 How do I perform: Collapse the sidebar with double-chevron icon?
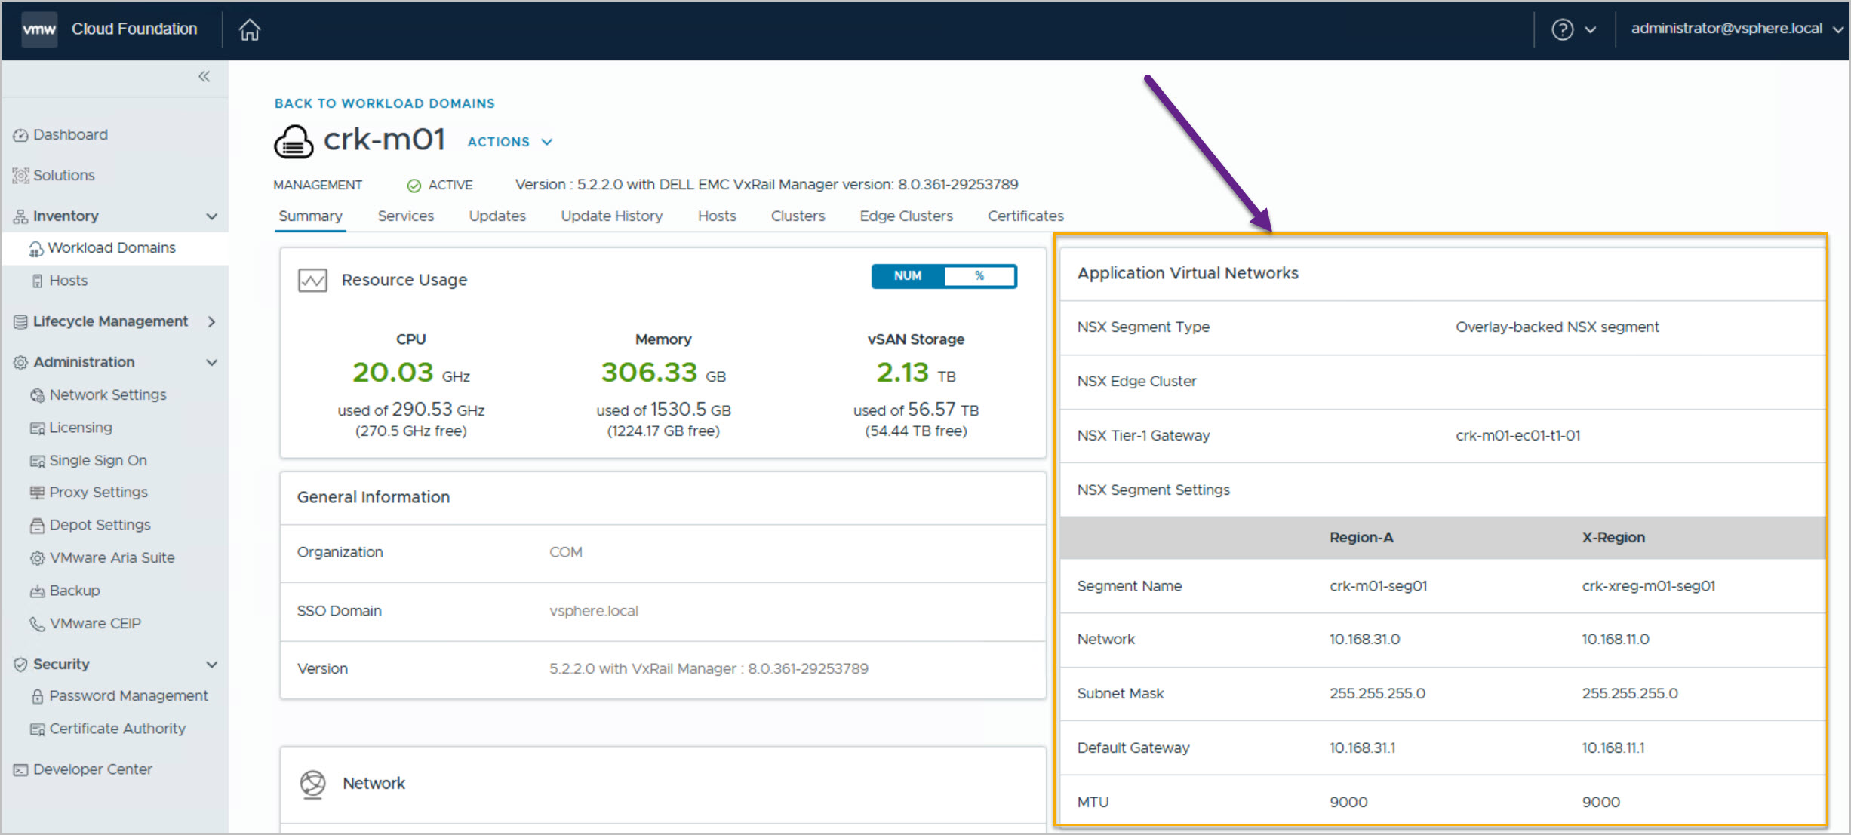tap(204, 76)
